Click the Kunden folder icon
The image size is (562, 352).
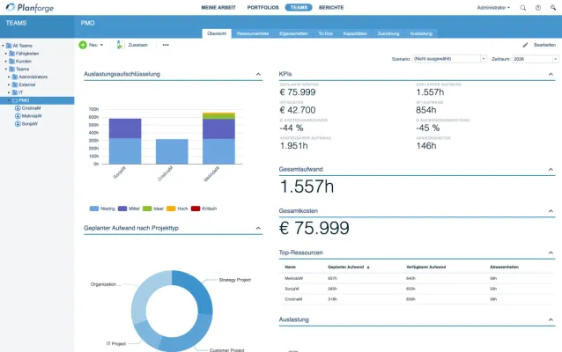tap(11, 62)
